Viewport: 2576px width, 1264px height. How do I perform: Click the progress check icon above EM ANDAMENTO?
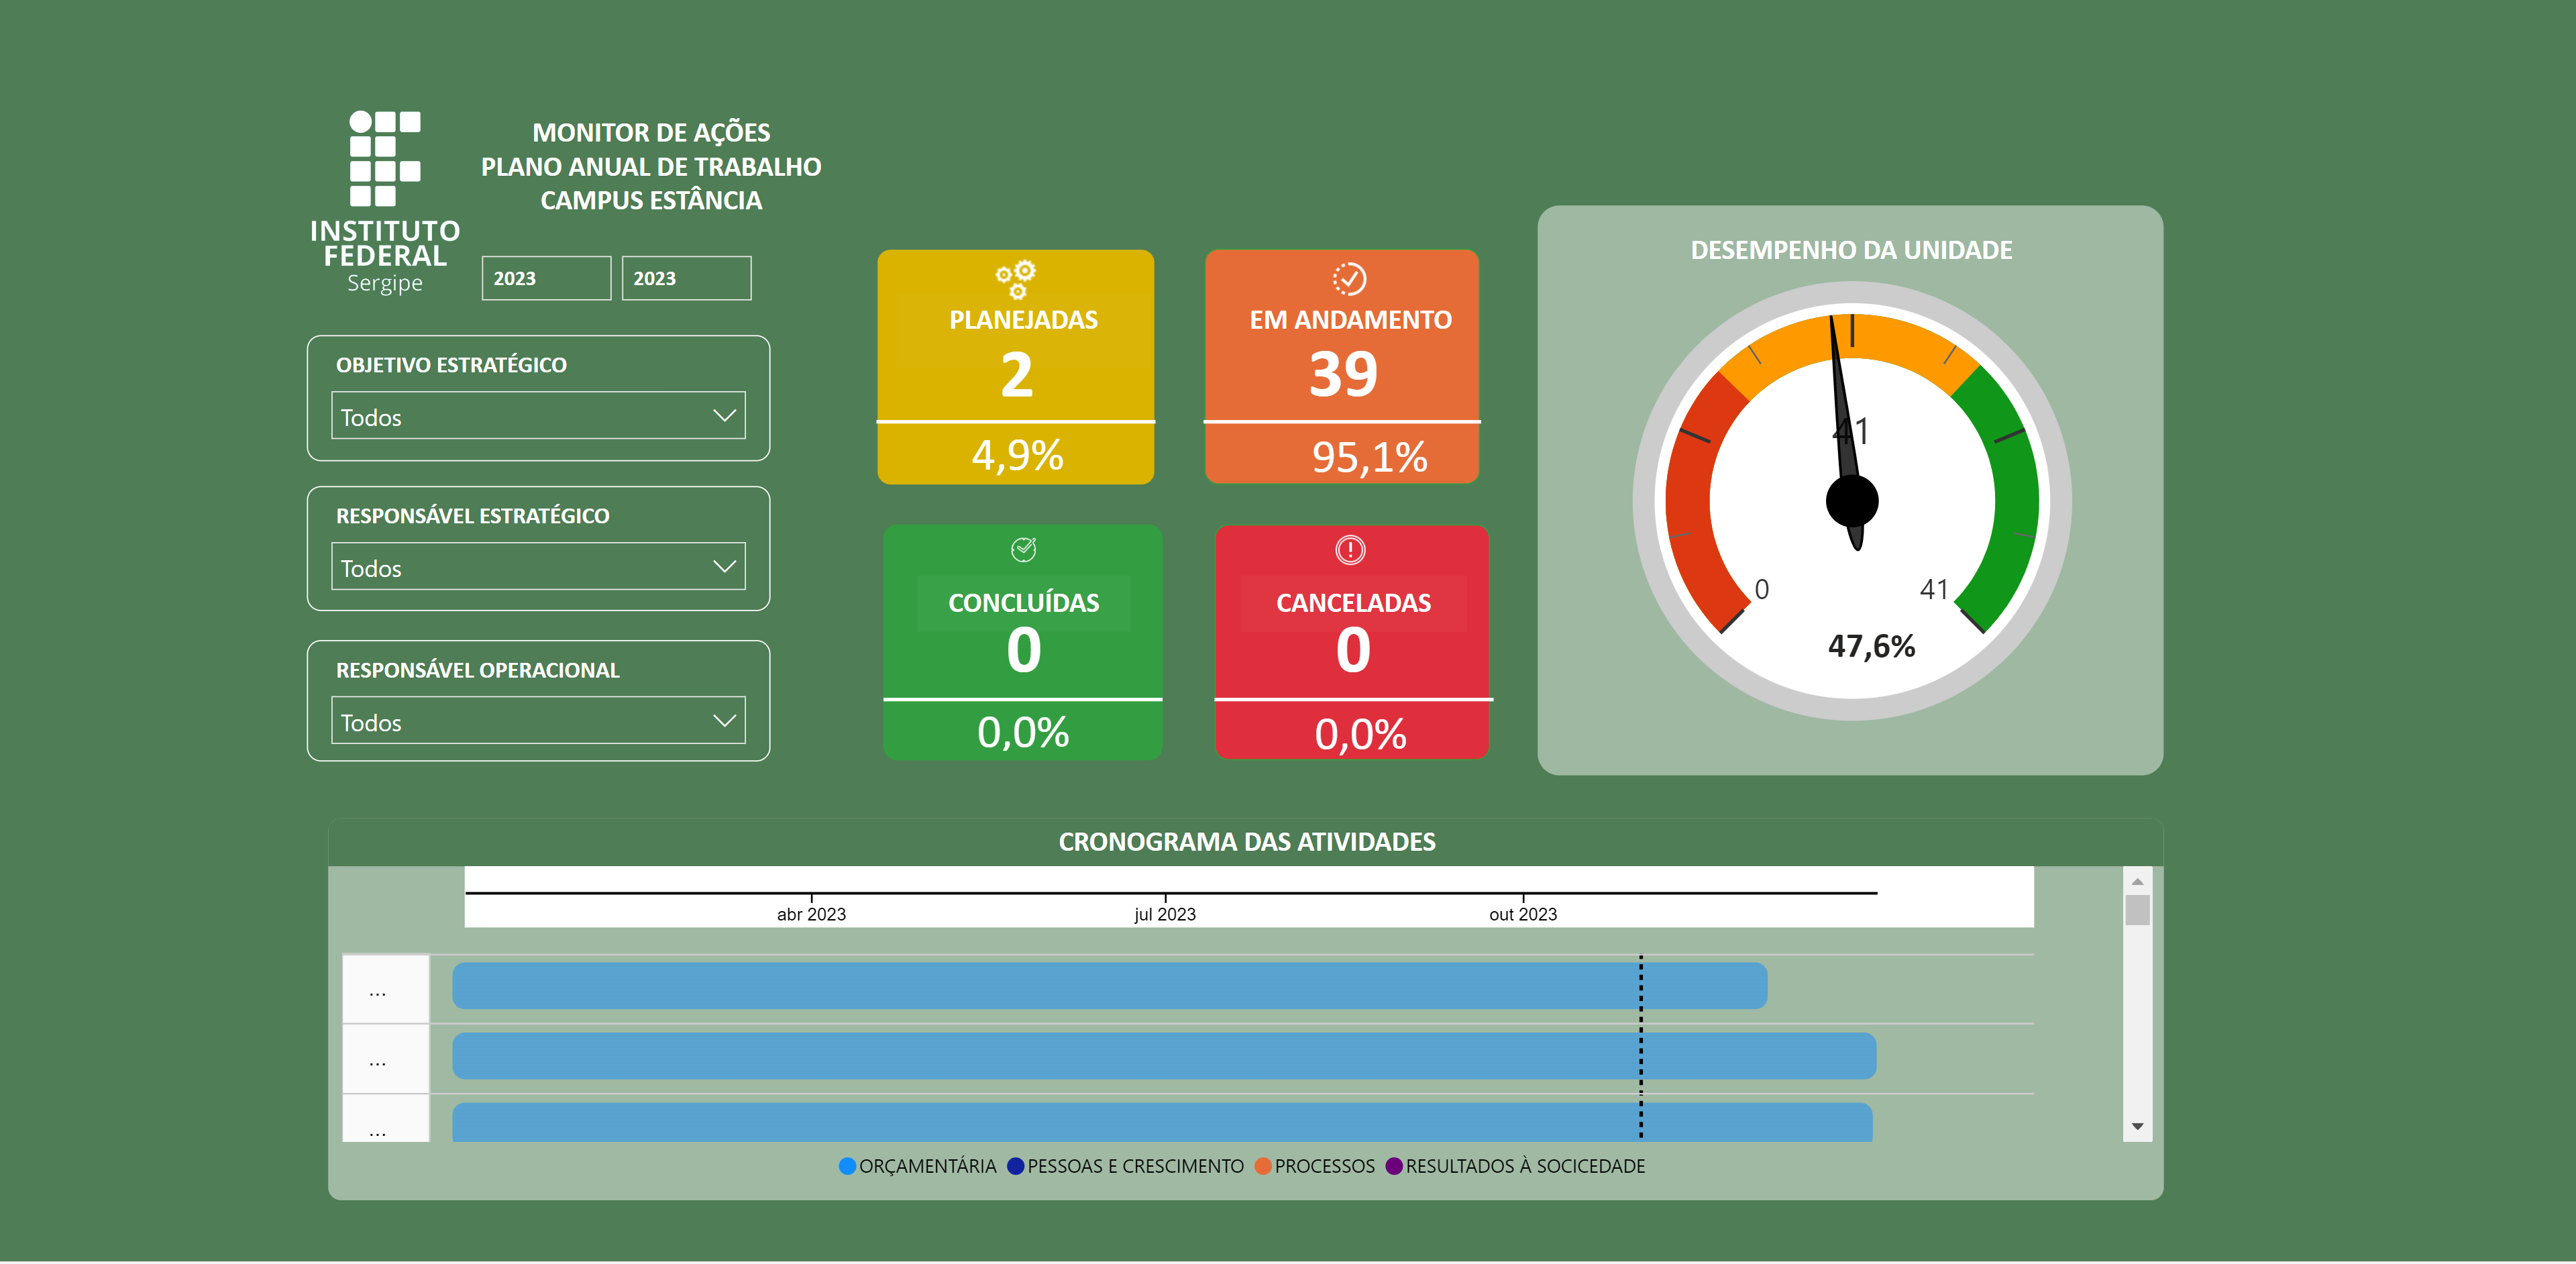(x=1349, y=279)
